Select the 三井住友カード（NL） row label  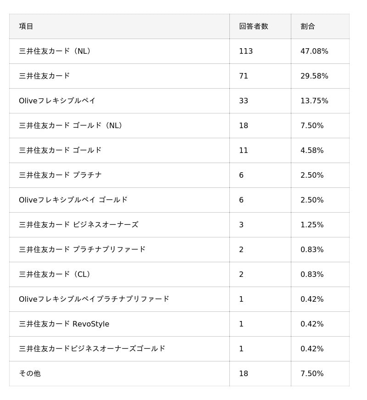pos(55,51)
